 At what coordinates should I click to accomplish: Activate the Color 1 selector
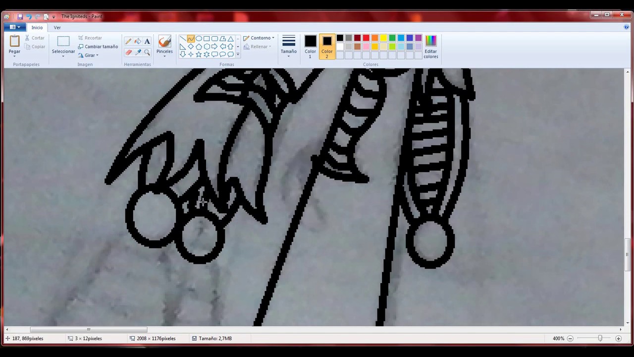pyautogui.click(x=310, y=47)
